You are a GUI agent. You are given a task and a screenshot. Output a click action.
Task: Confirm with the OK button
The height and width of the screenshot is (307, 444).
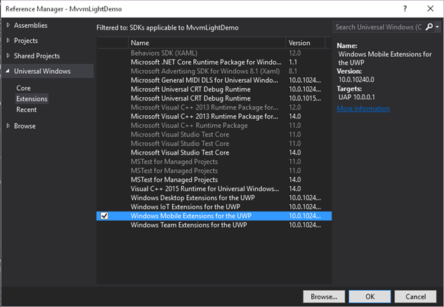[x=370, y=296]
